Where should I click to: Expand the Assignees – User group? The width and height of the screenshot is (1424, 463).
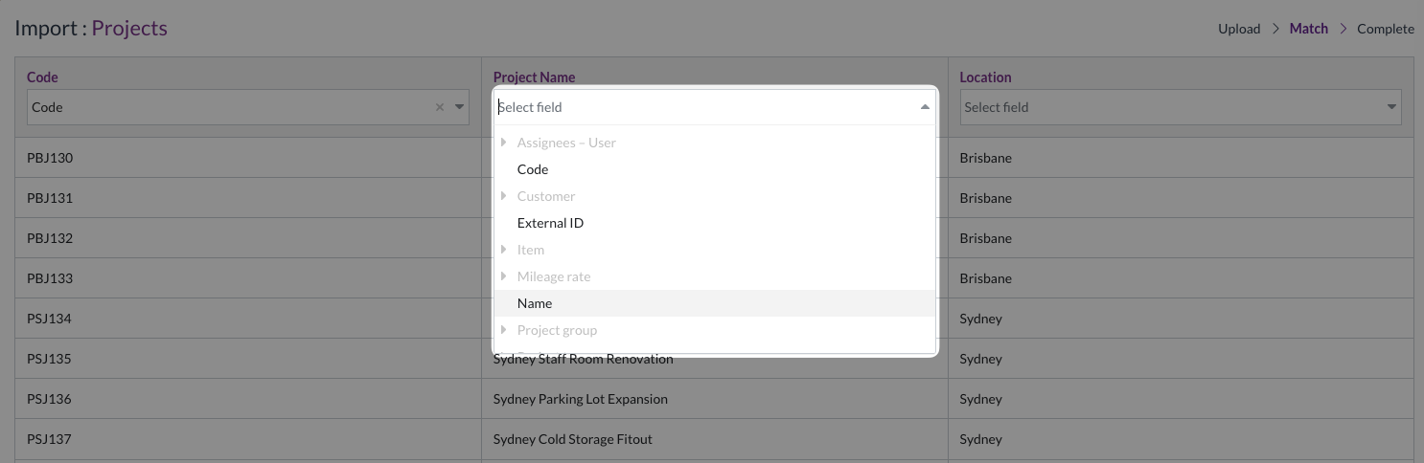(x=504, y=143)
